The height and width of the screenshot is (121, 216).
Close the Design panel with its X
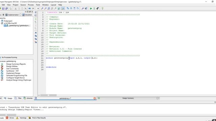pos(32,12)
